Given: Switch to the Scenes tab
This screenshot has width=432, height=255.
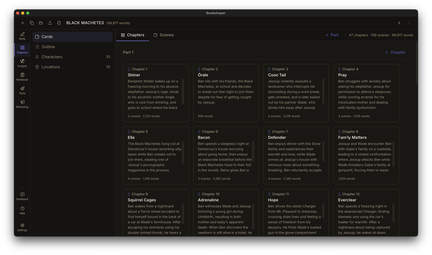Looking at the screenshot, I should (x=164, y=35).
